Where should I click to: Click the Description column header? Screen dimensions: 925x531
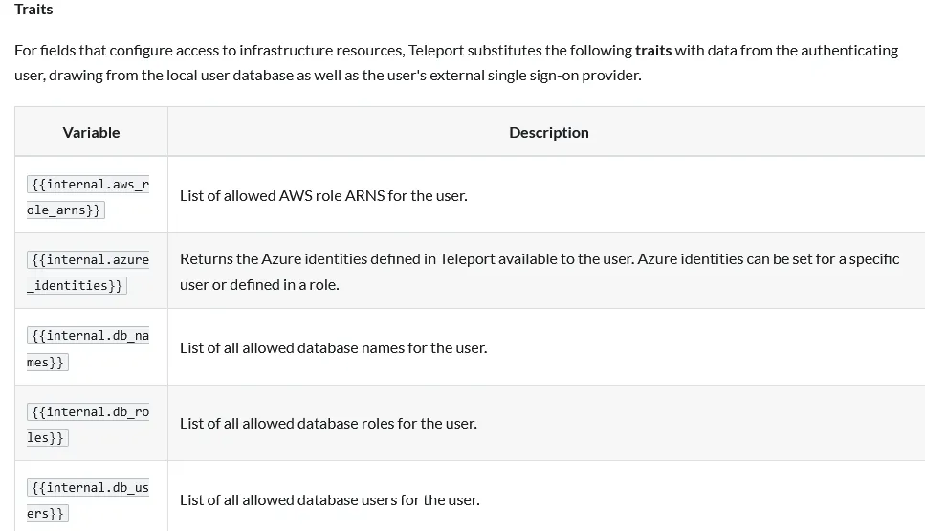click(548, 133)
